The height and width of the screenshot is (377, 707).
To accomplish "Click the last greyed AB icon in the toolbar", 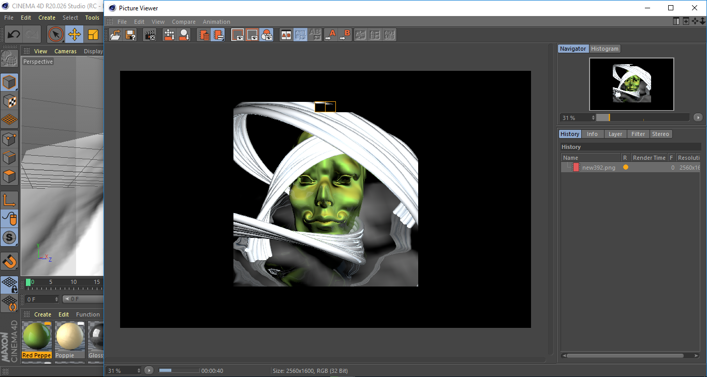I will tap(390, 35).
